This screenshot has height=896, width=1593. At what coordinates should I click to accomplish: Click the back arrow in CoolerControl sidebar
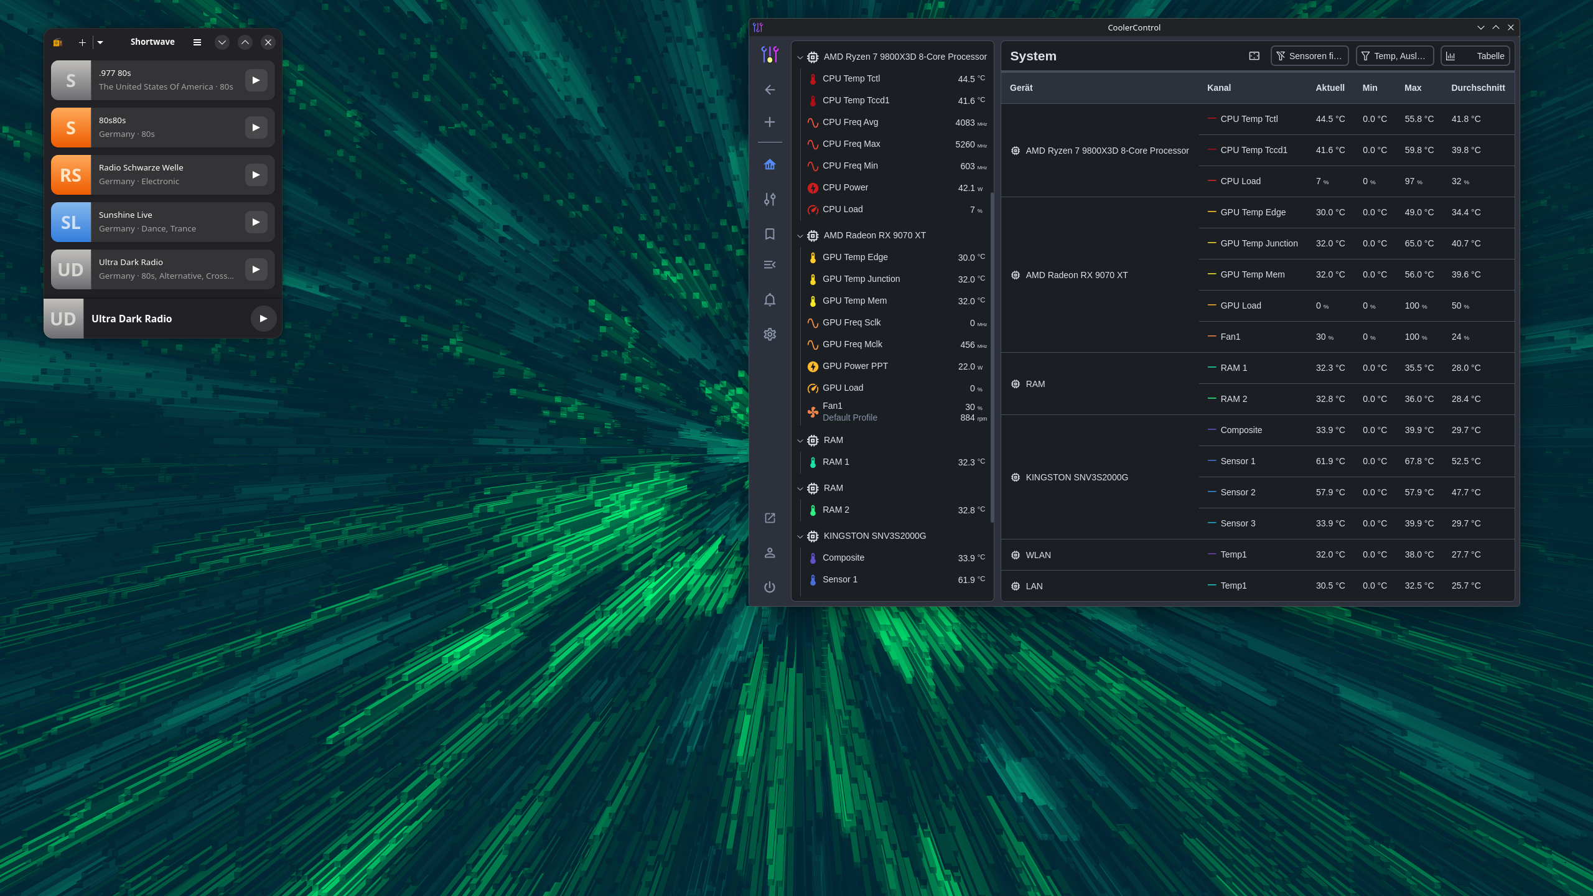click(770, 90)
